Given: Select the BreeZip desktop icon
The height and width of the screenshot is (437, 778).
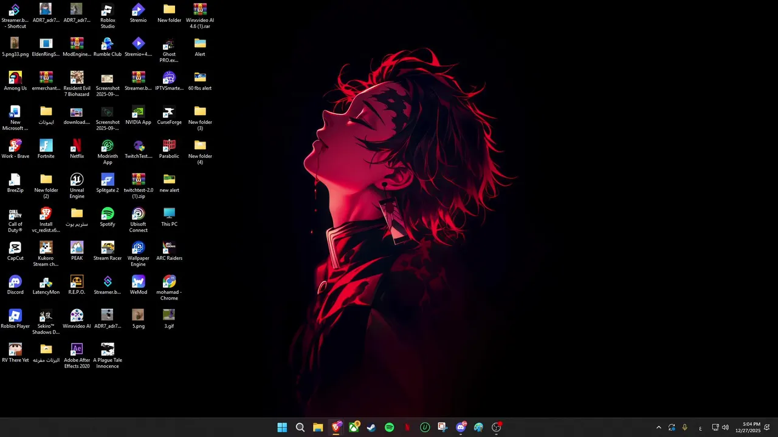Looking at the screenshot, I should [x=15, y=183].
